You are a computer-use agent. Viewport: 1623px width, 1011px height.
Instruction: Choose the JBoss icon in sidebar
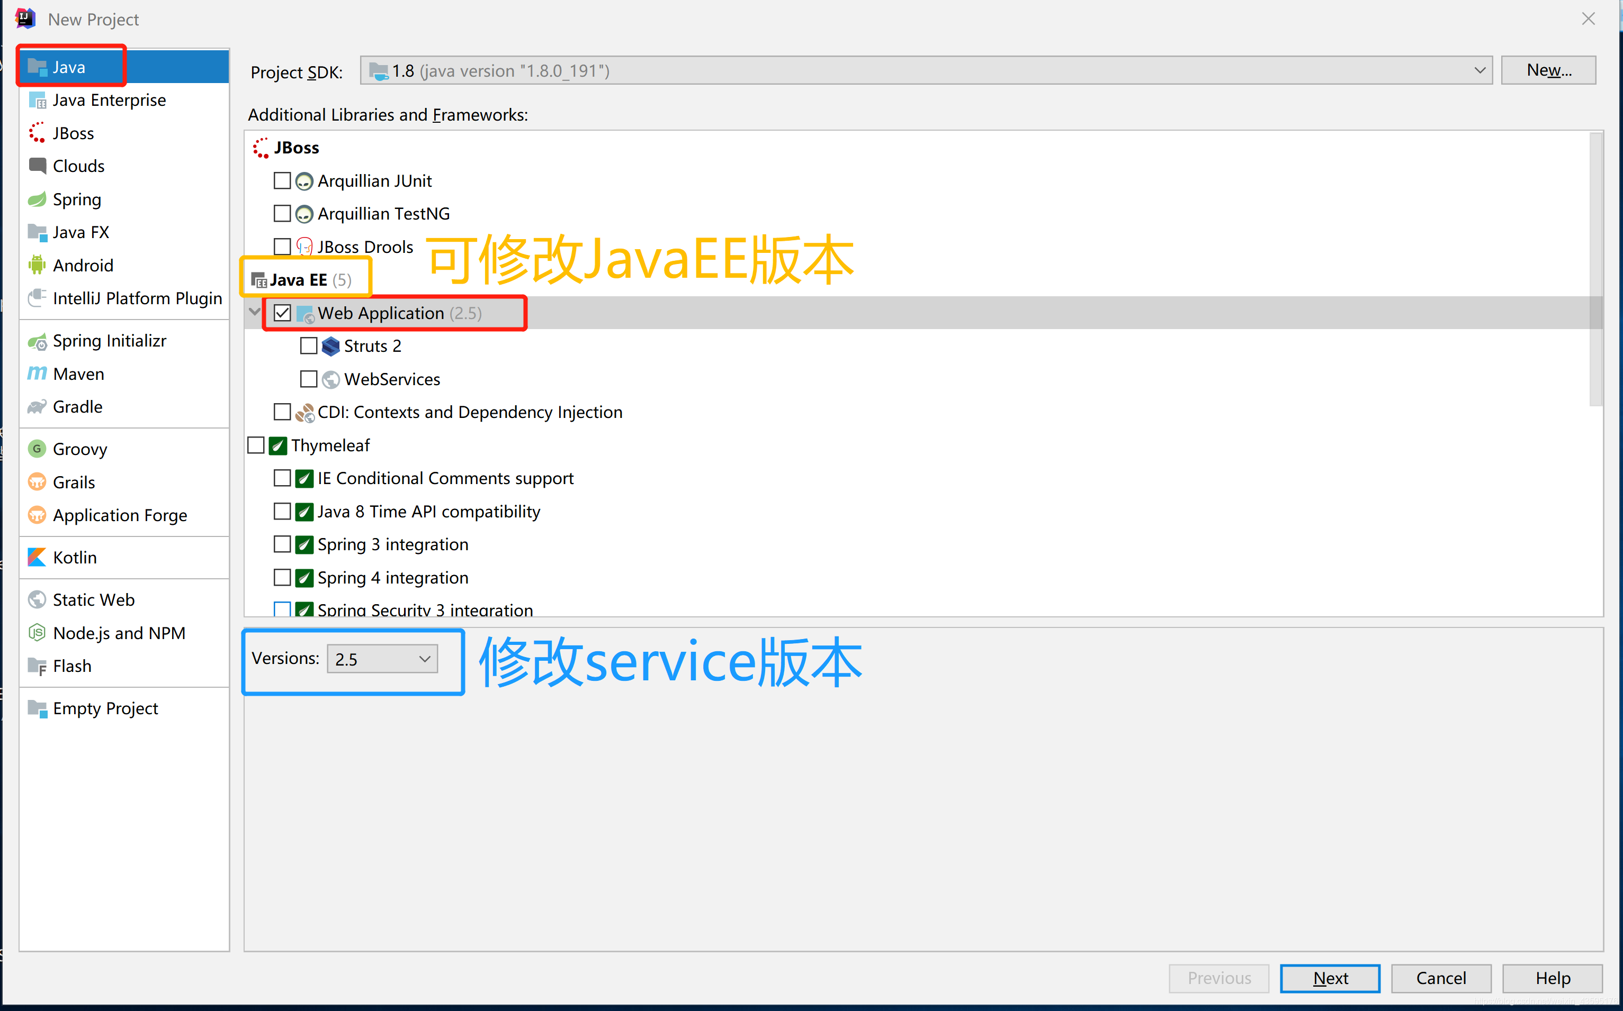click(38, 133)
